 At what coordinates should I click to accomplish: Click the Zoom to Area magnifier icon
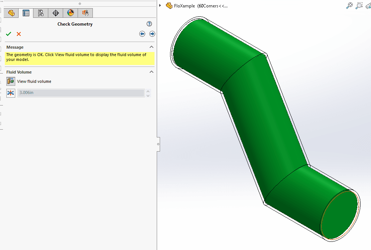point(359,6)
